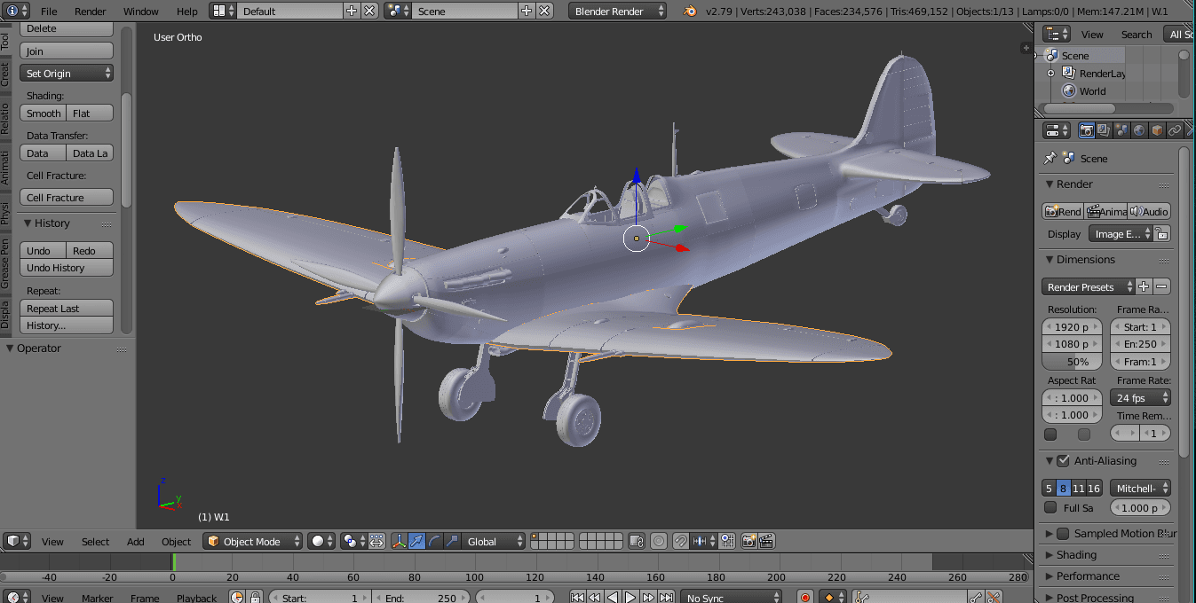Toggle manipulate center points only
Image resolution: width=1196 pixels, height=603 pixels.
376,541
